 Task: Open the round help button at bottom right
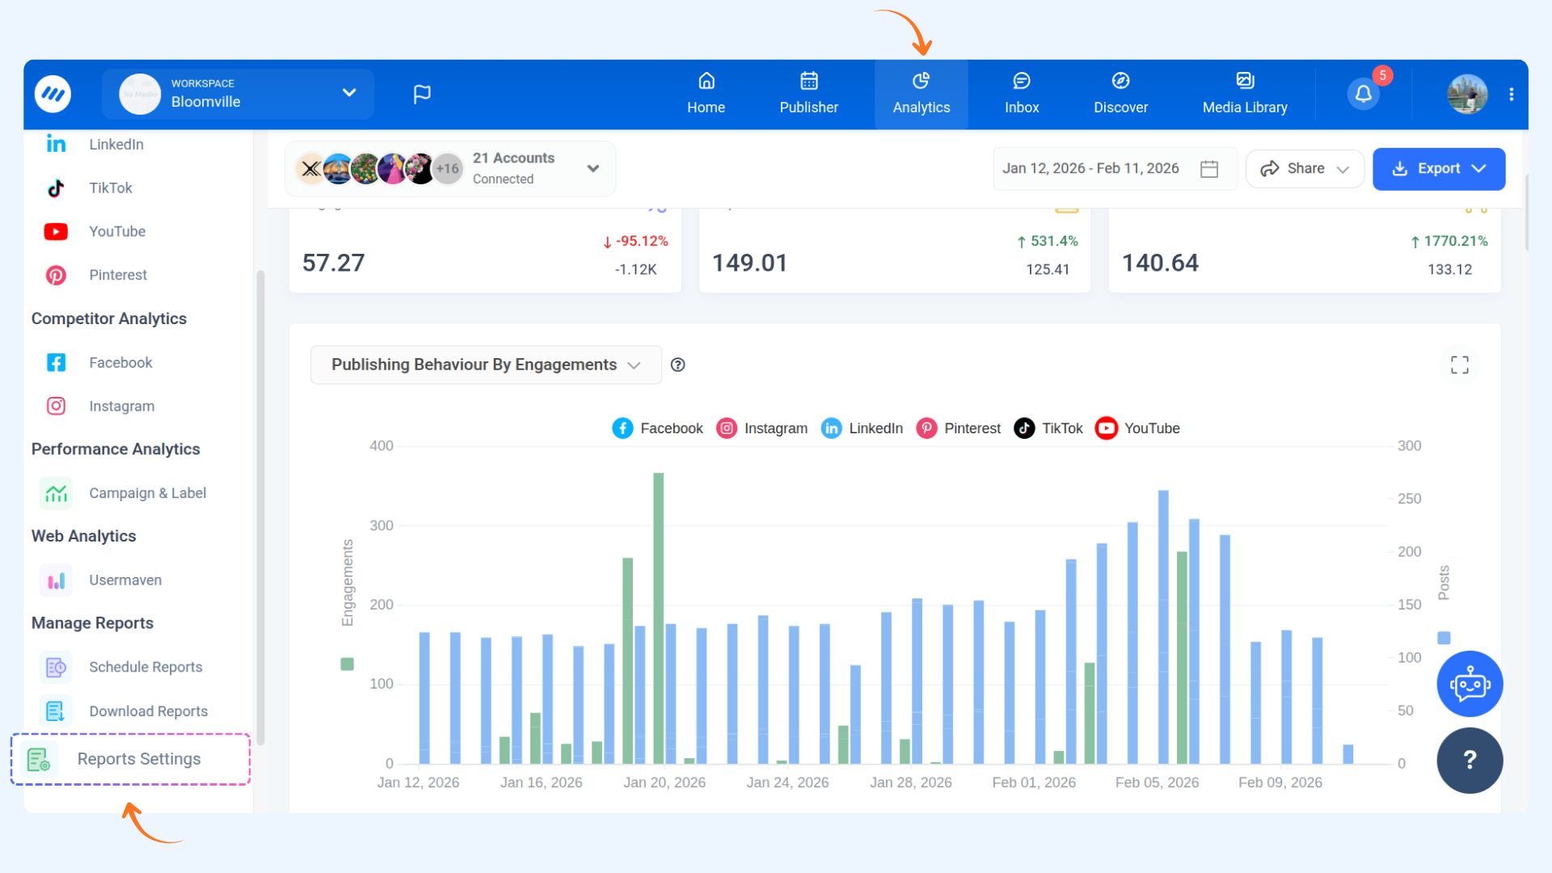pos(1469,760)
